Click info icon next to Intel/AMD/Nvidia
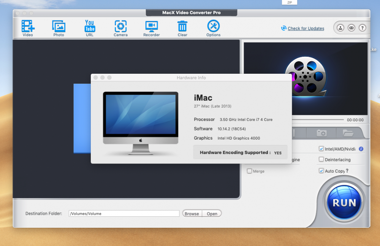Image resolution: width=380 pixels, height=246 pixels. pyautogui.click(x=361, y=149)
